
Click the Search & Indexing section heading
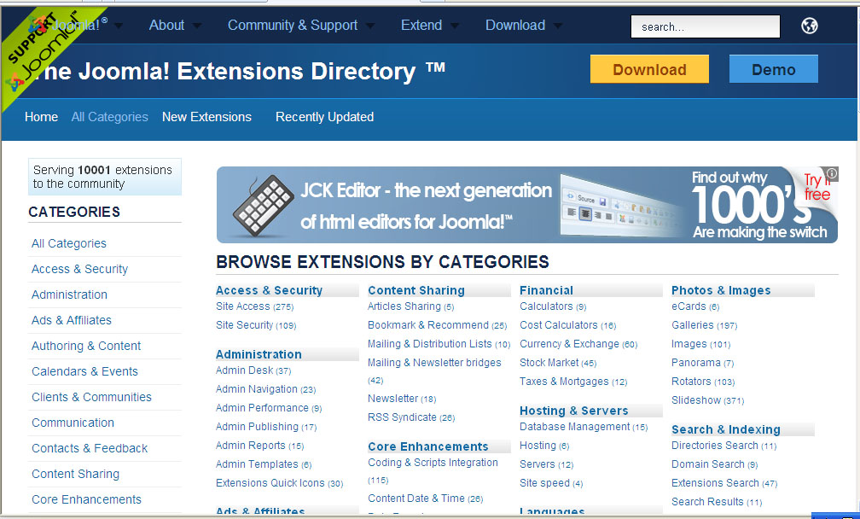tap(725, 429)
